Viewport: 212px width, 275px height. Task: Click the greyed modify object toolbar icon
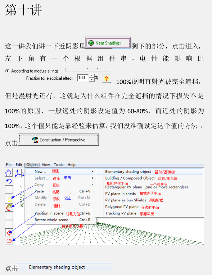(9, 216)
